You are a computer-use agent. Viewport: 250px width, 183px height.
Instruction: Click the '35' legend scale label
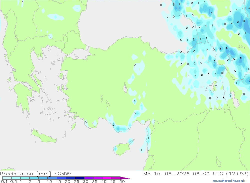coord(95,182)
